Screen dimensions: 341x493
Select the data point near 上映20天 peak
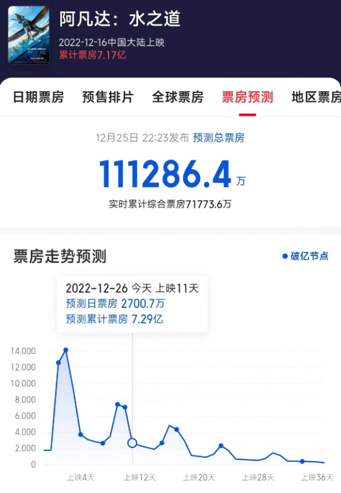point(176,429)
